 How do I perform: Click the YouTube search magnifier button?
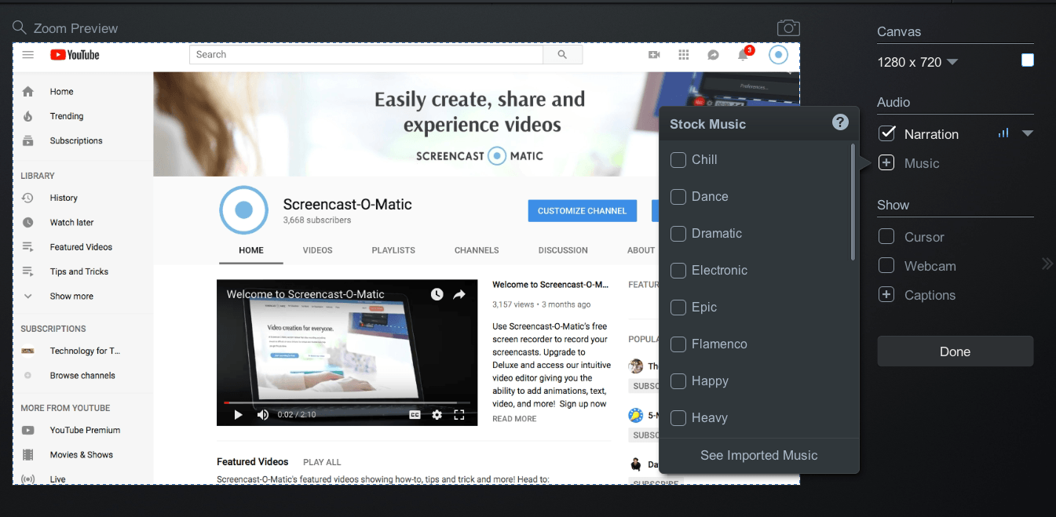click(x=562, y=54)
